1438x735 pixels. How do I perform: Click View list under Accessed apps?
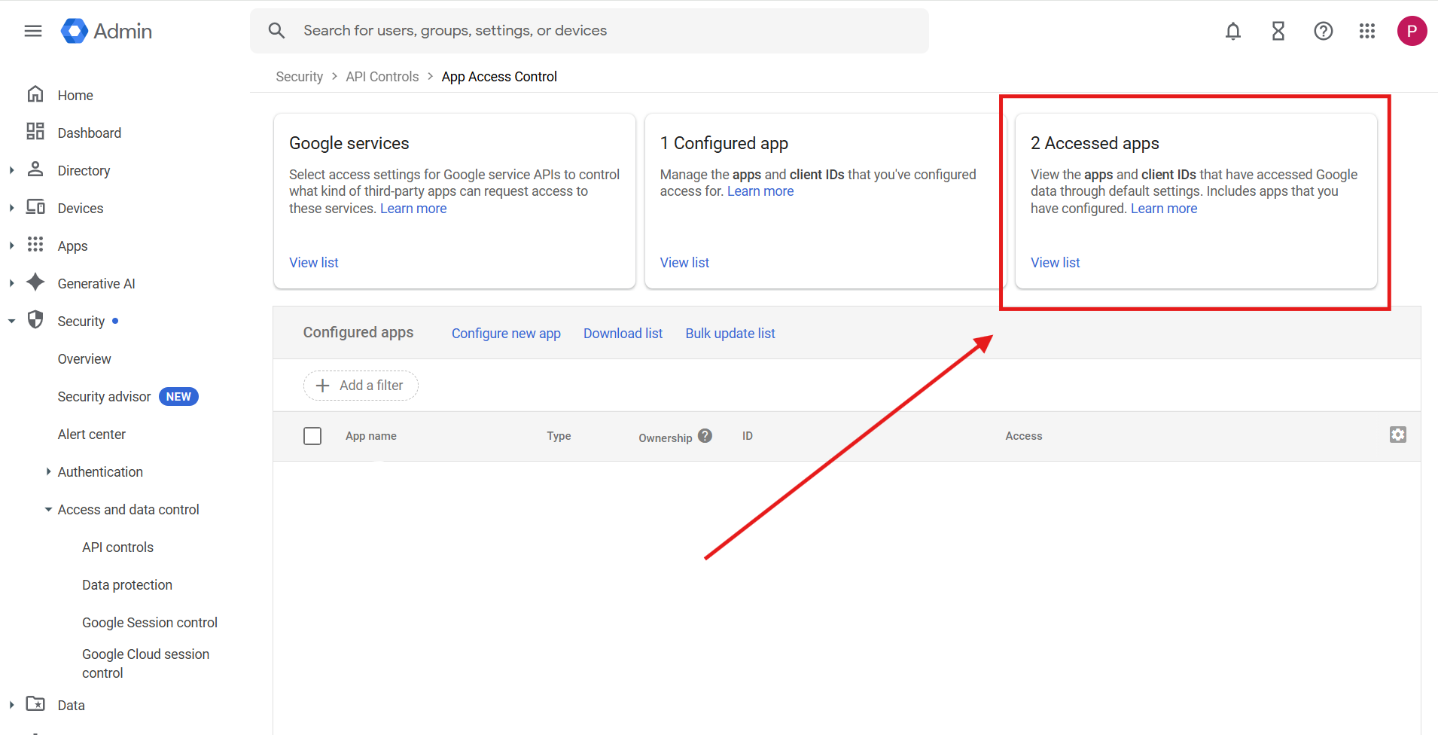coord(1055,263)
